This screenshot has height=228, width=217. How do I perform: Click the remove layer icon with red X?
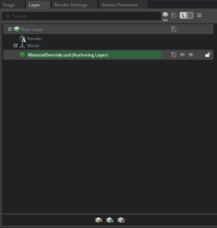(121, 221)
